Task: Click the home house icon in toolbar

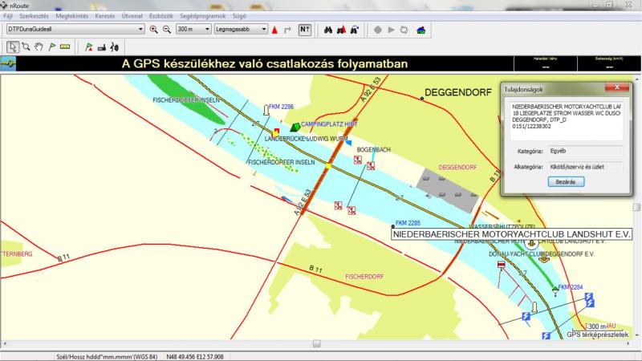Action: pyautogui.click(x=421, y=30)
